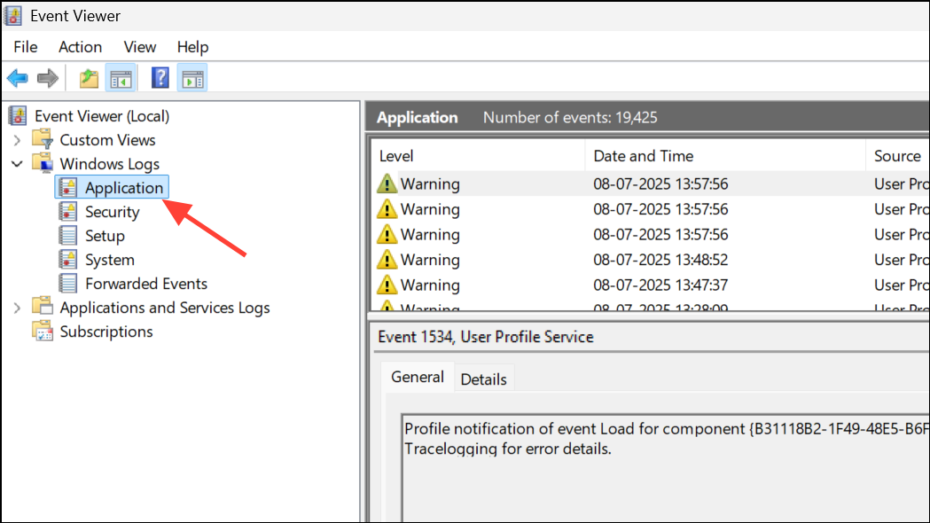Open the Action menu

click(x=80, y=47)
